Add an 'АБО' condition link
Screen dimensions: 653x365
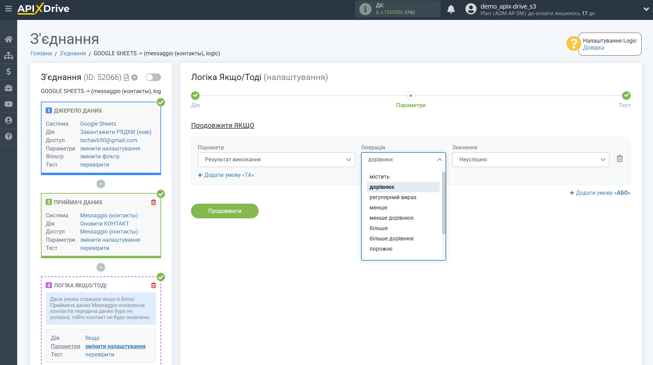pos(600,193)
